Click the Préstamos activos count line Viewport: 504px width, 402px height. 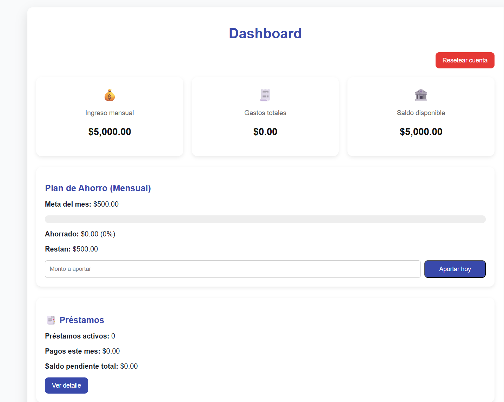click(x=80, y=336)
